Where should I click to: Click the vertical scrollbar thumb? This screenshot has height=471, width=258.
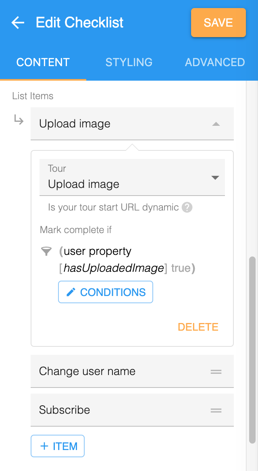tap(252, 350)
